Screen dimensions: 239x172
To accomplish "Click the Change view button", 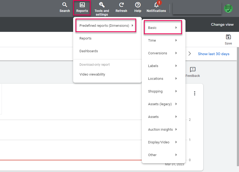I will tap(222, 25).
